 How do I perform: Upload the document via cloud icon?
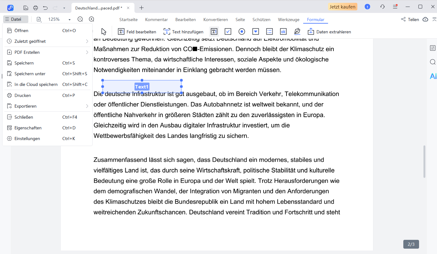tap(425, 20)
